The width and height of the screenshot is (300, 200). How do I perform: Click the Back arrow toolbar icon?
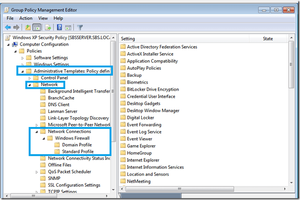pos(7,27)
